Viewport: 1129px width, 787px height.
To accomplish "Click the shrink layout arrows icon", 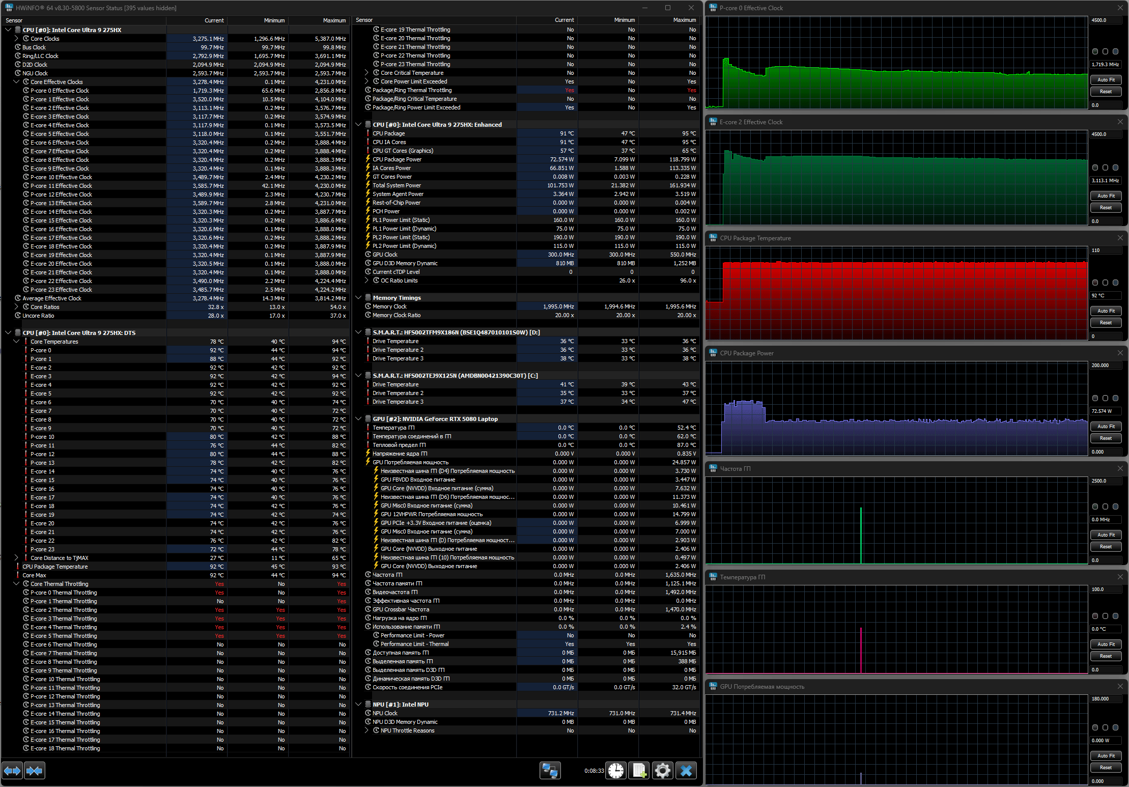I will tap(34, 771).
